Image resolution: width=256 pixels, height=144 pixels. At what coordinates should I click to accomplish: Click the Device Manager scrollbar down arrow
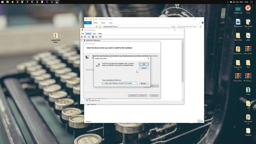pyautogui.click(x=182, y=100)
